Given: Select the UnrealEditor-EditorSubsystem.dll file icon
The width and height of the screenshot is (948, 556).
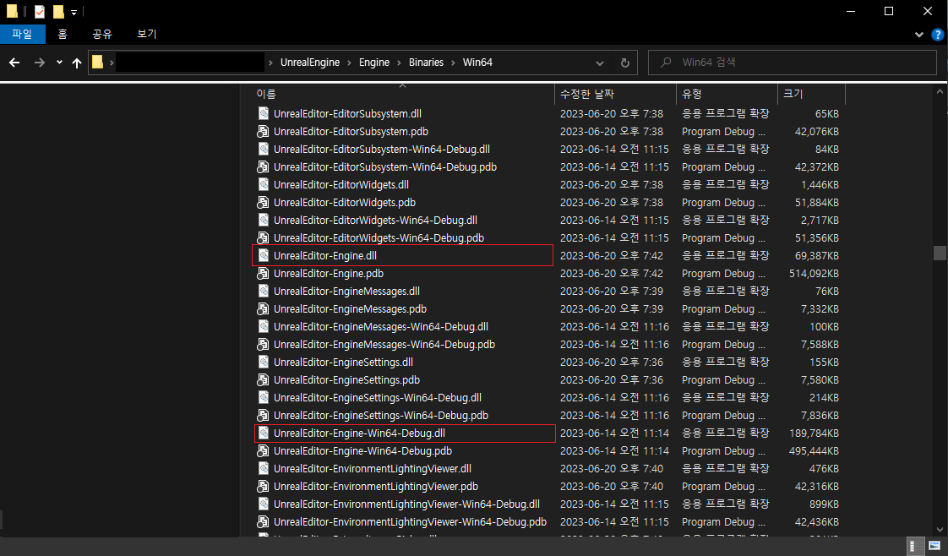Looking at the screenshot, I should click(263, 113).
